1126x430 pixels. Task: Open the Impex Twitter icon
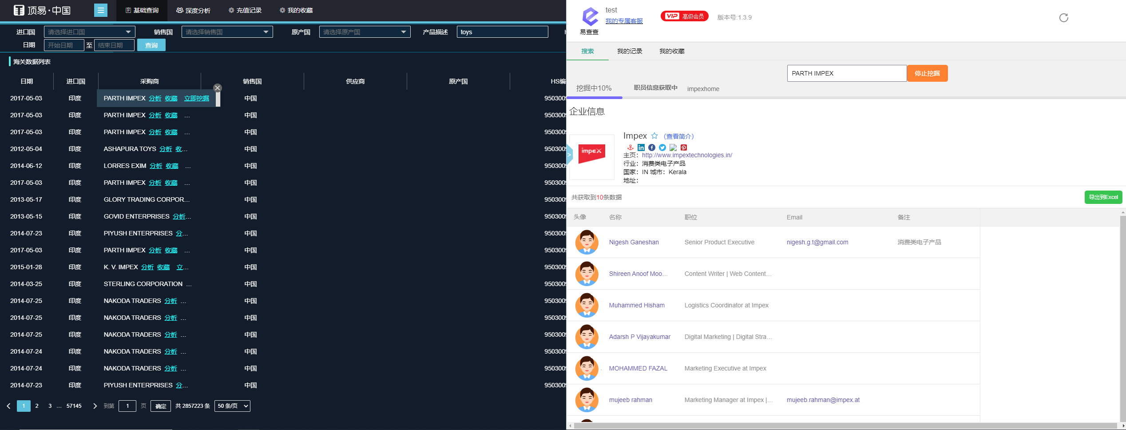pos(662,147)
